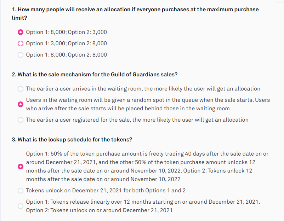Click question 3 heading about token lockup schedule
284x221 pixels.
pyautogui.click(x=72, y=140)
